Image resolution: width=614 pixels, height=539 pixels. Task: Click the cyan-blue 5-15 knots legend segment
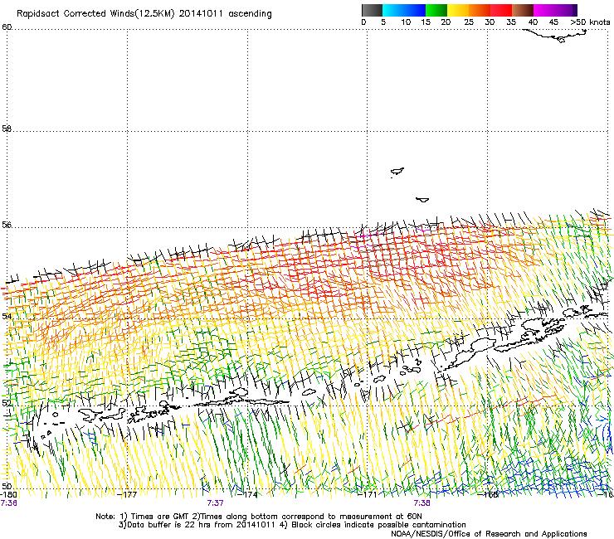click(404, 10)
